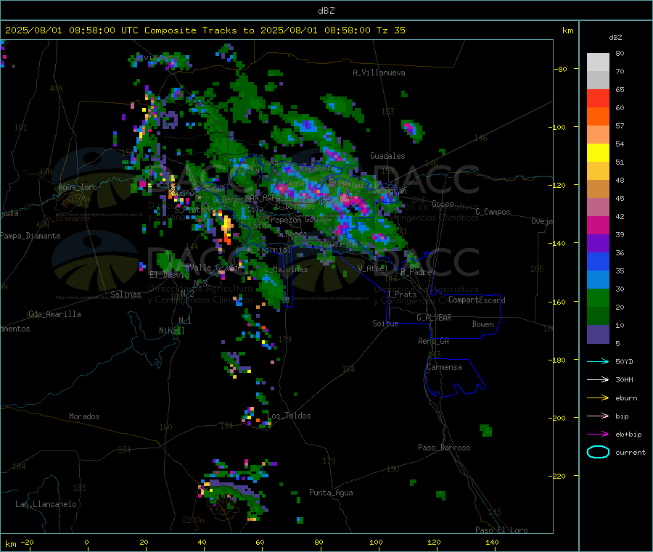This screenshot has height=552, width=653.
Task: Click the 'Nihuil' map label
Action: tap(171, 331)
